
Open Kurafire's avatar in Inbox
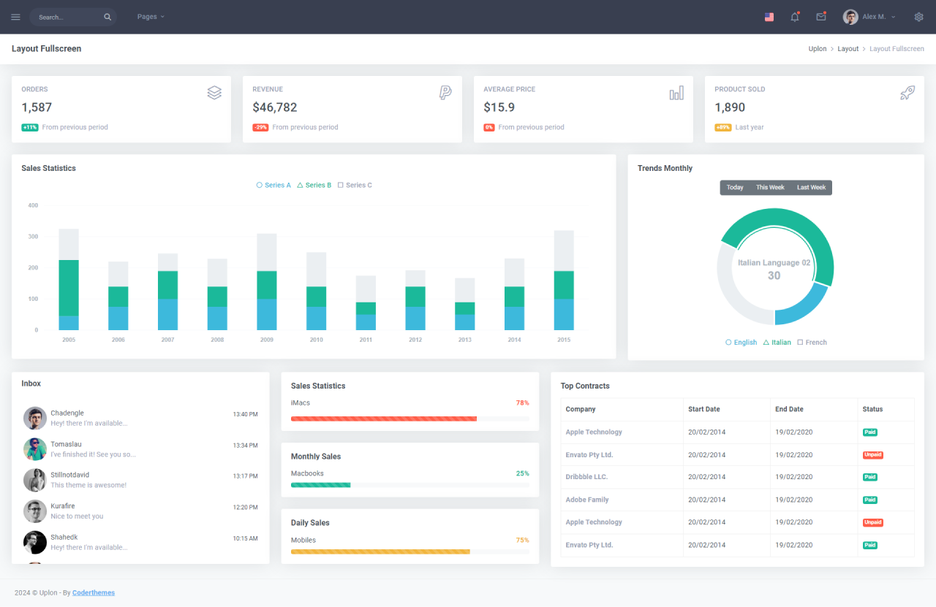(35, 511)
